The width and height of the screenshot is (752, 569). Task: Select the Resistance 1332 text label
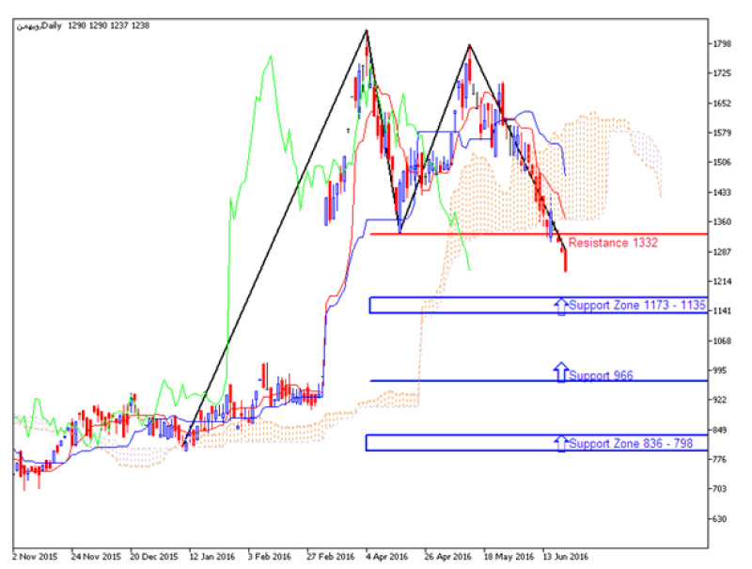coord(612,243)
